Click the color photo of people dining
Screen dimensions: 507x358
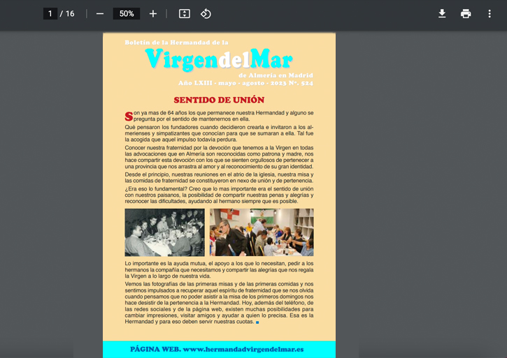click(262, 232)
